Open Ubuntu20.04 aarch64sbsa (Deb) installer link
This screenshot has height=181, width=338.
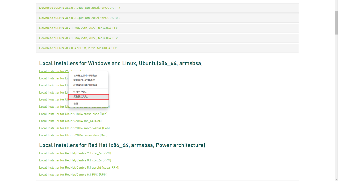[74, 128]
